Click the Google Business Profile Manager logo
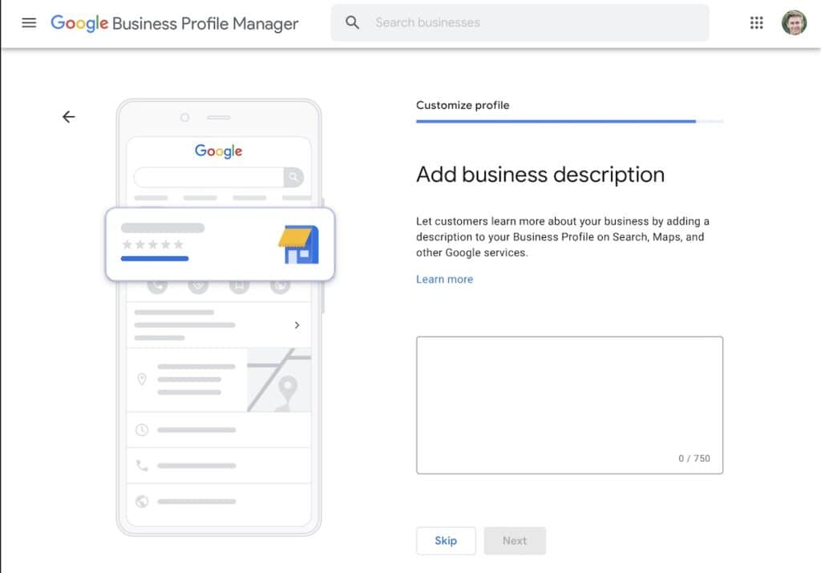The image size is (821, 573). [x=174, y=23]
